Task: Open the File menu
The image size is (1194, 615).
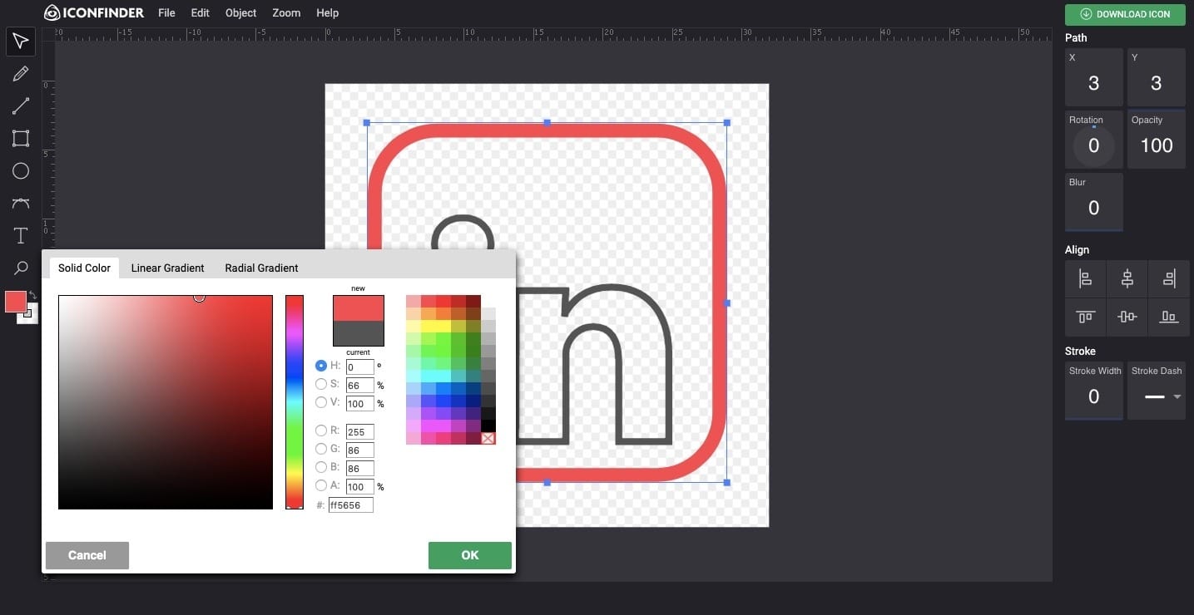Action: pos(166,12)
